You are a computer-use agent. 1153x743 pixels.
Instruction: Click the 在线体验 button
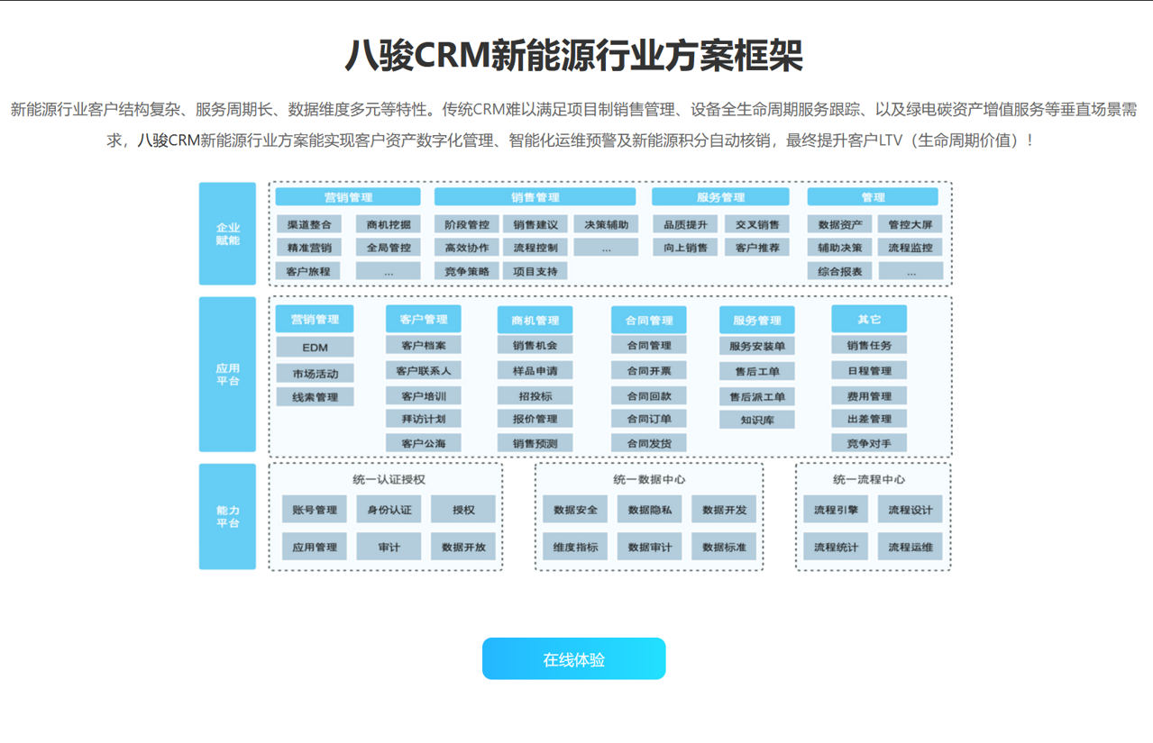pyautogui.click(x=573, y=659)
